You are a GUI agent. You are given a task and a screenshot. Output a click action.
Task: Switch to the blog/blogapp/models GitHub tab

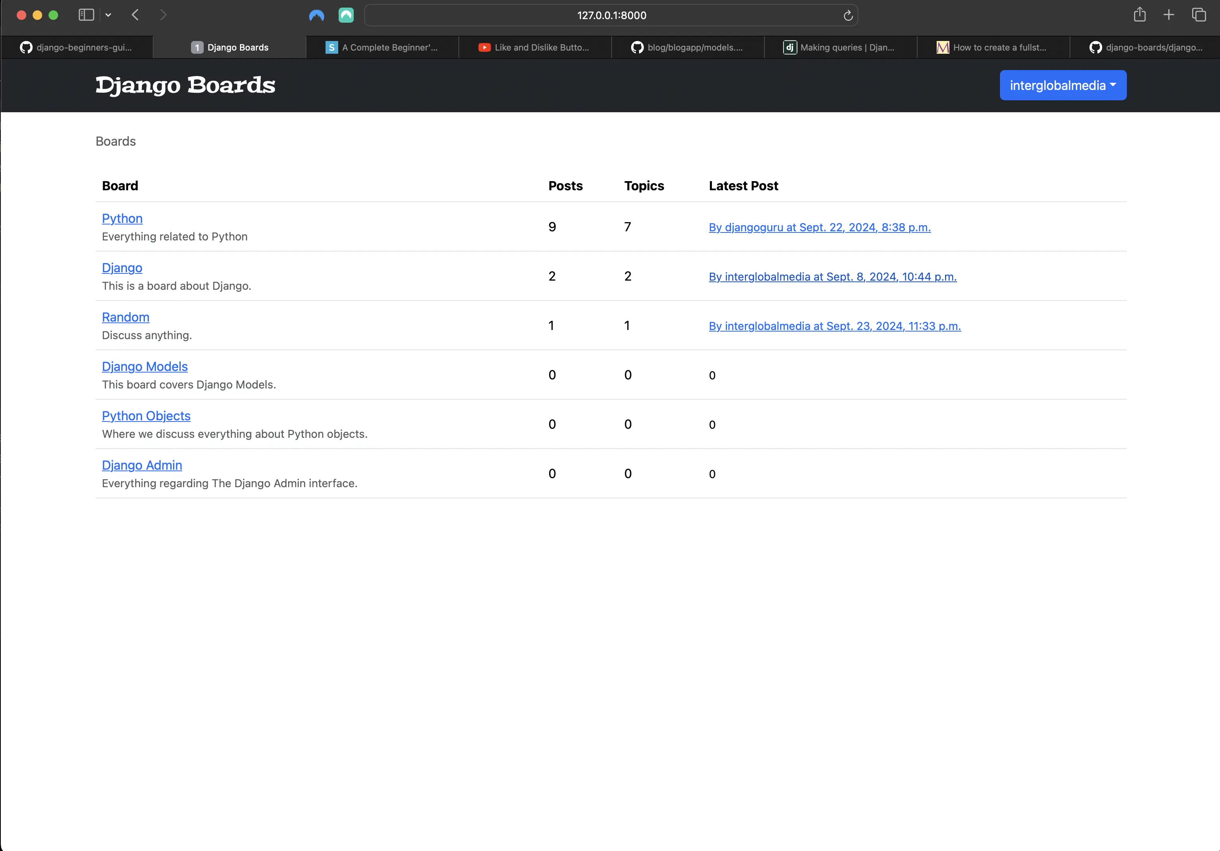click(x=688, y=47)
